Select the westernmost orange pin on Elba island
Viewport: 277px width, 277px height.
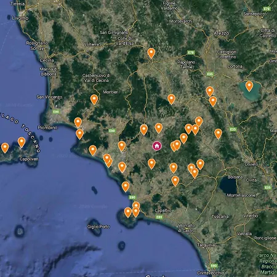[5, 148]
